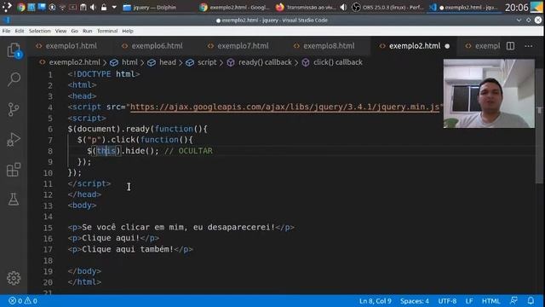
Task: Open the Go menu
Action: 74,31
